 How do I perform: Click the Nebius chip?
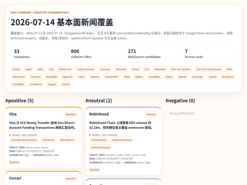139,77
